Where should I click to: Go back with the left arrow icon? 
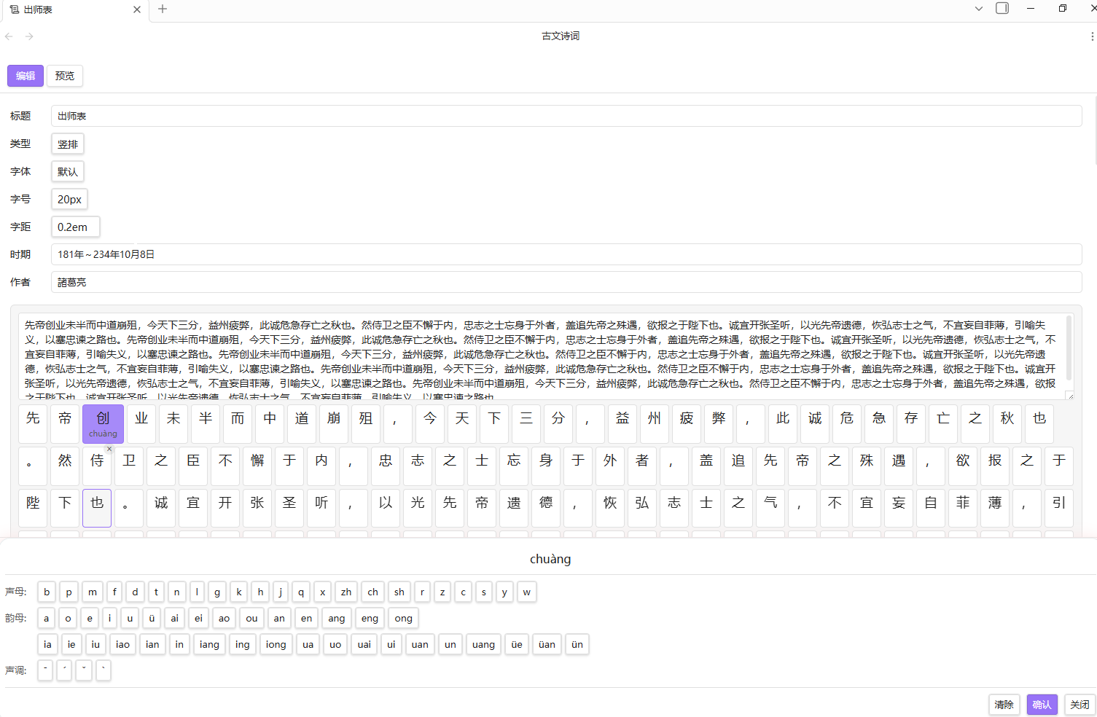pos(9,36)
